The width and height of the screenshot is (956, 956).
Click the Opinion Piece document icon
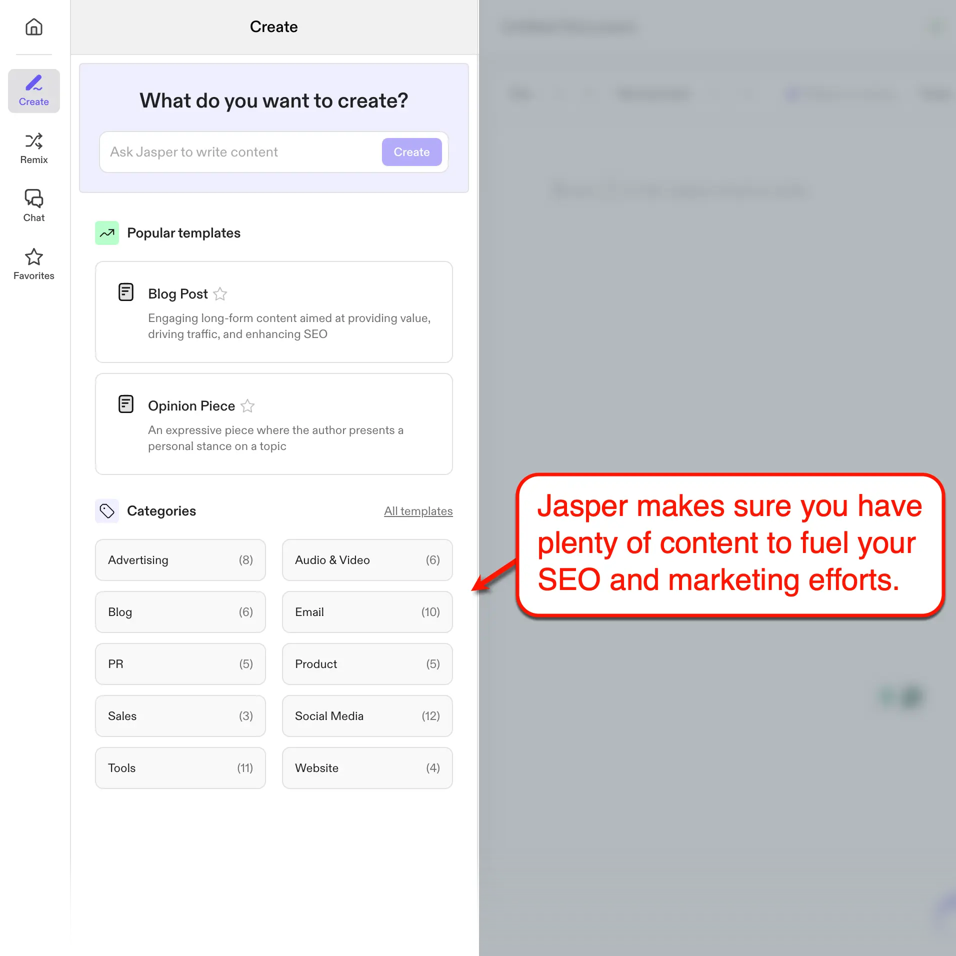click(125, 403)
